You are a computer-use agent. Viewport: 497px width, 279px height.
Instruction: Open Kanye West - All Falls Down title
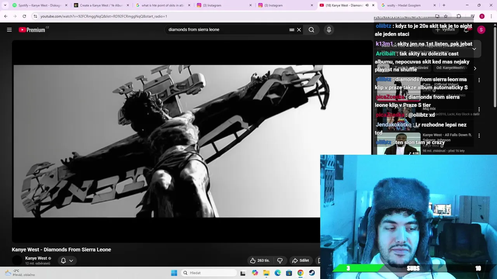coord(447,137)
